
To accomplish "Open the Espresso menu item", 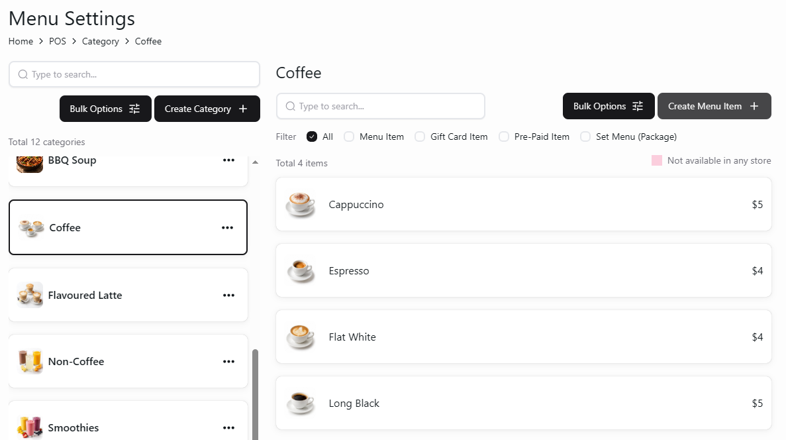I will click(x=523, y=270).
